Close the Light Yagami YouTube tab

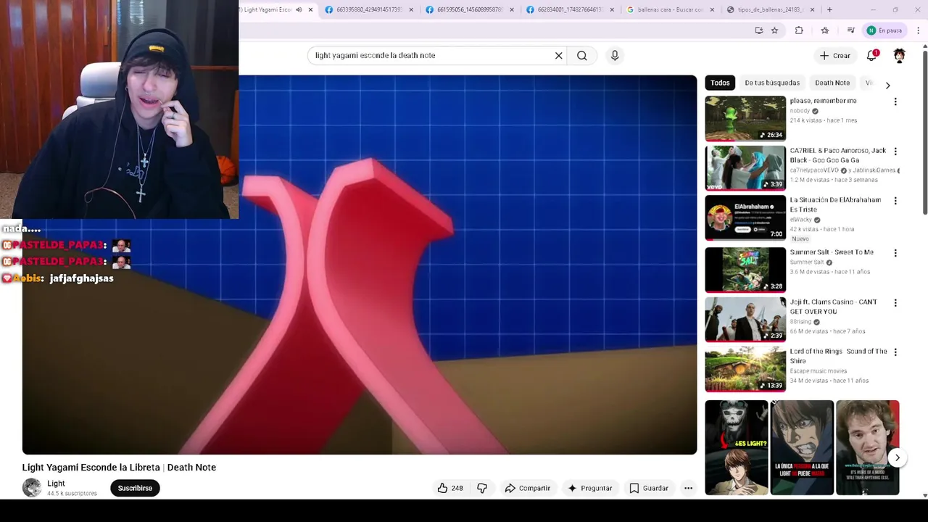coord(310,9)
